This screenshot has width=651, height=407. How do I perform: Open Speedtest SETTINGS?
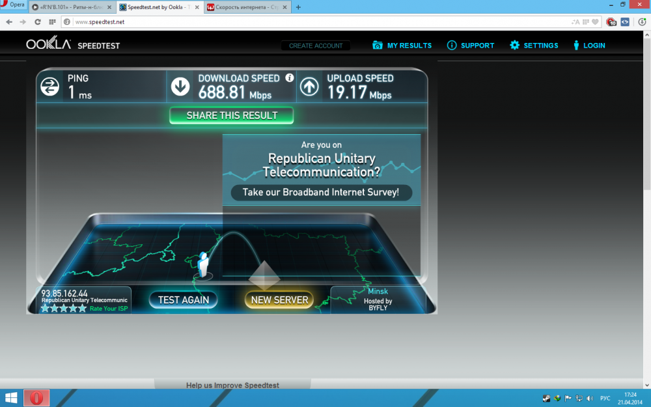540,46
